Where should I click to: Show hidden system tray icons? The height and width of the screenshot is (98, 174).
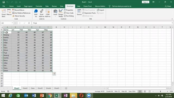(x=156, y=96)
